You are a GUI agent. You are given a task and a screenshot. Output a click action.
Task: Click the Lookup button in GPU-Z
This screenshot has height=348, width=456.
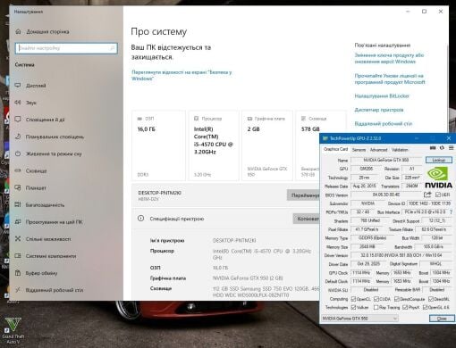click(x=439, y=160)
